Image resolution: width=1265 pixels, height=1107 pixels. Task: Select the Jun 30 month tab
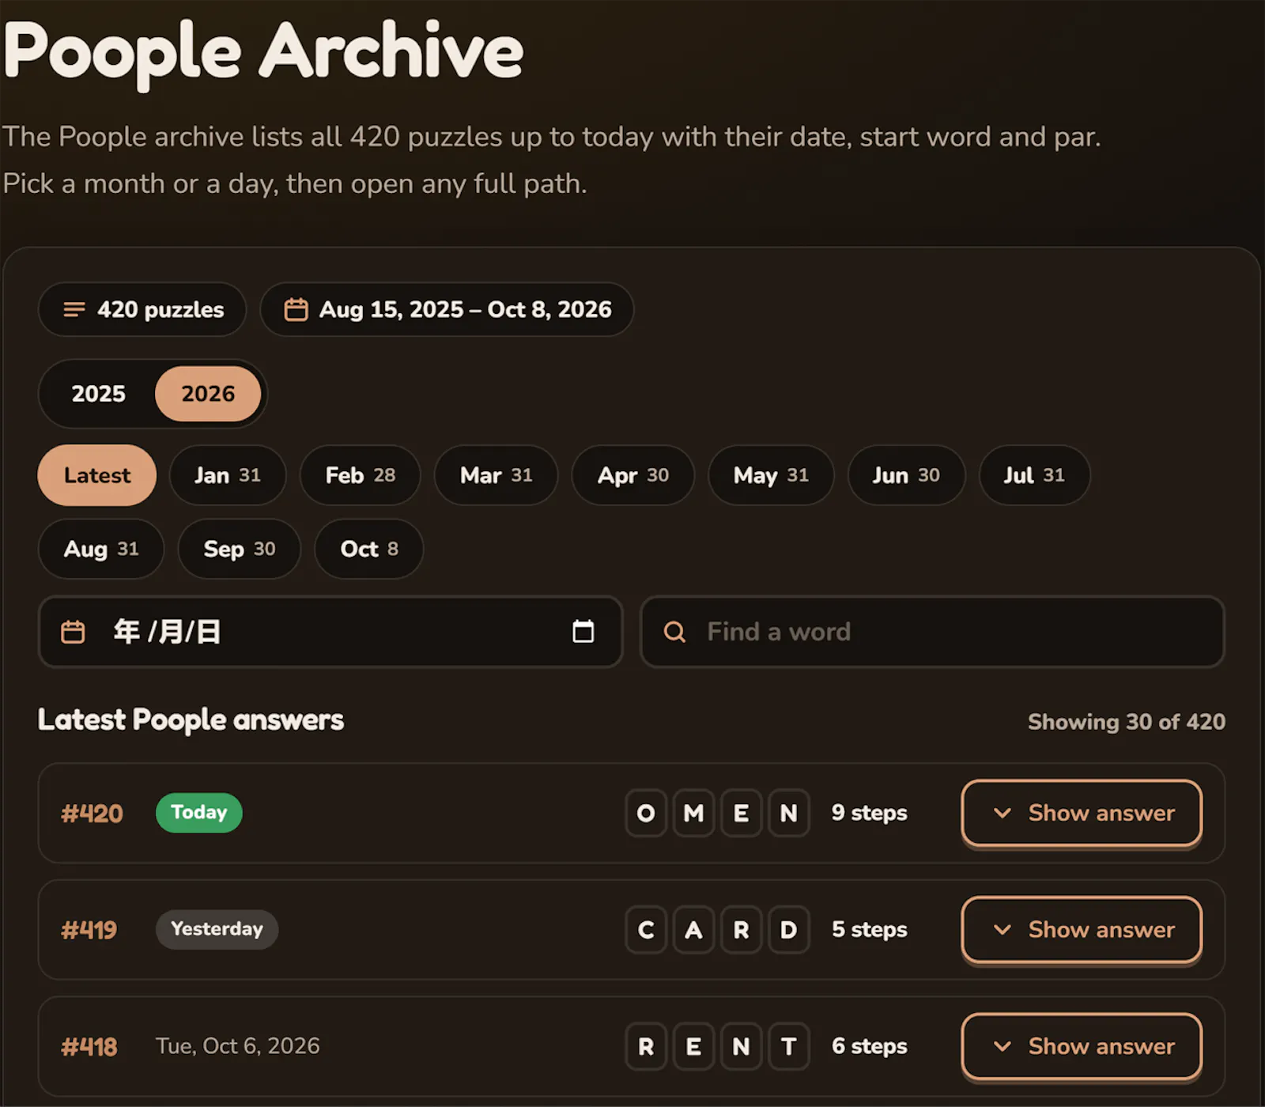click(906, 475)
